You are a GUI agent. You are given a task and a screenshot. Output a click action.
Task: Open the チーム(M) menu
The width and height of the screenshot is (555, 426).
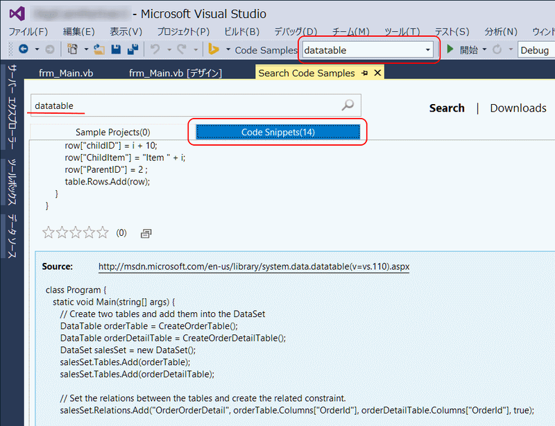351,32
